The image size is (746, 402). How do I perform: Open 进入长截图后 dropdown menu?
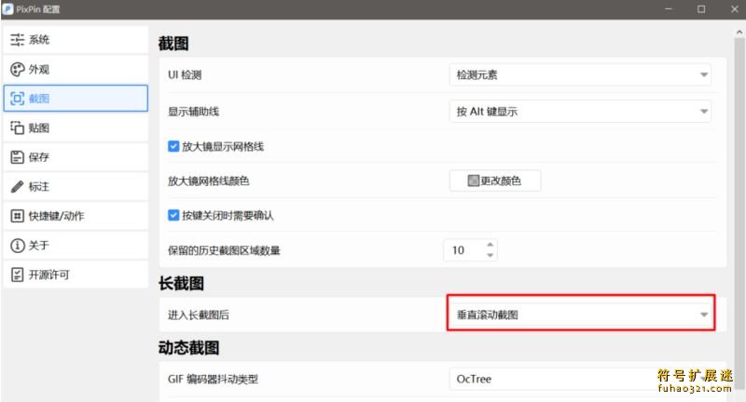point(579,315)
